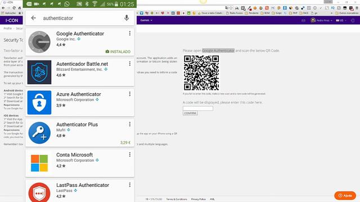The height and width of the screenshot is (202, 360).
Task: Click the 'Google Authenticator' app title
Action: 80,34
